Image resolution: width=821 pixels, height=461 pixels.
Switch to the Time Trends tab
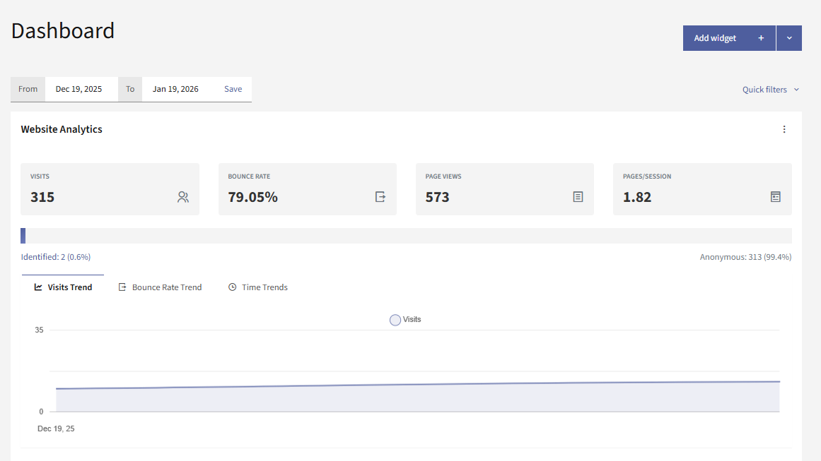[x=264, y=287]
